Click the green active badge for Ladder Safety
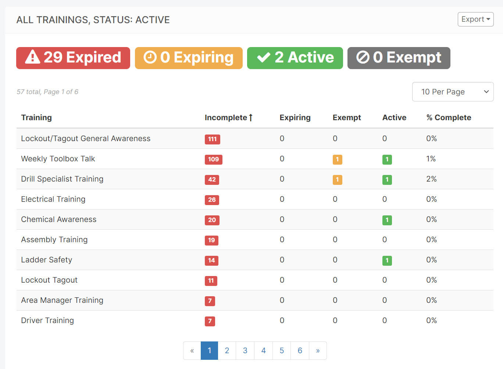The height and width of the screenshot is (369, 503). click(x=387, y=261)
